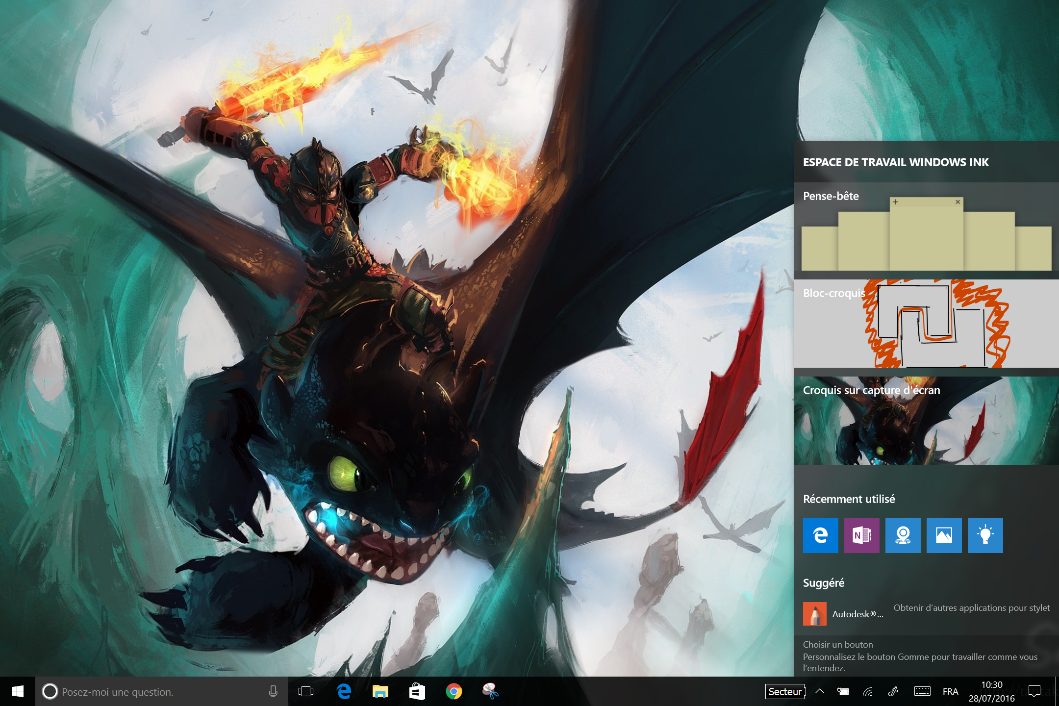Open File Explorer from the taskbar

pos(380,691)
